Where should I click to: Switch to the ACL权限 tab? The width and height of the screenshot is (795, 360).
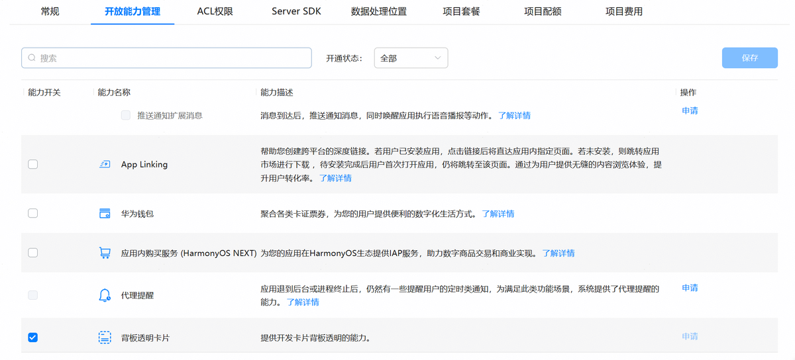click(x=215, y=11)
